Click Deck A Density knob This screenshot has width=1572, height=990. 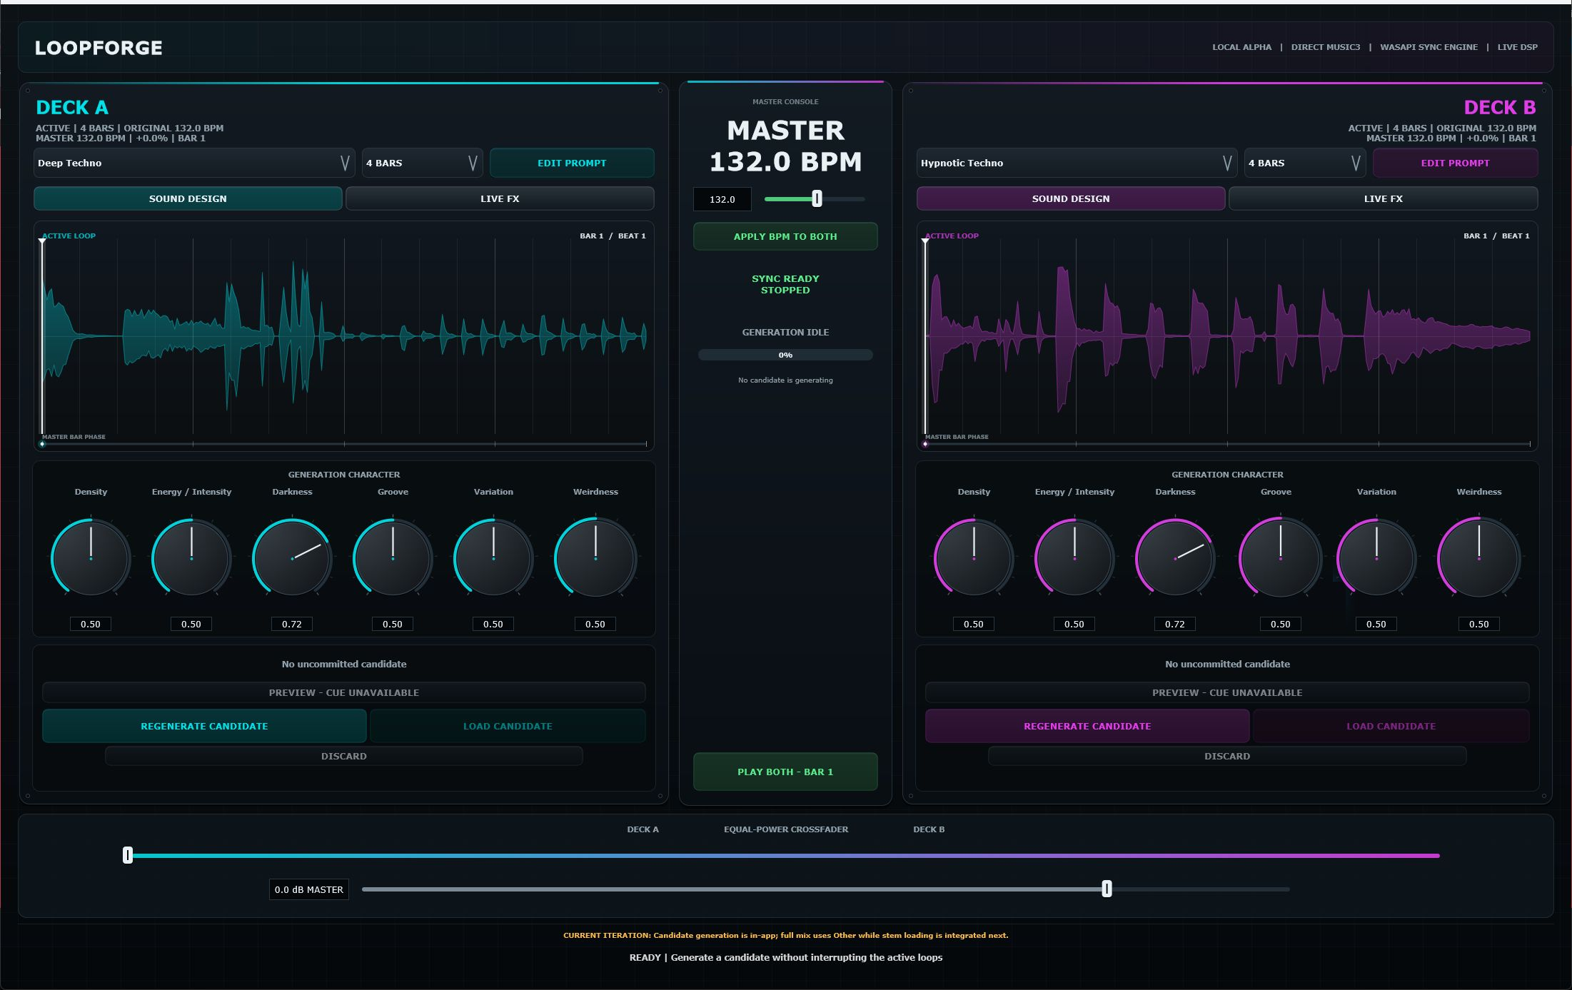[x=91, y=557]
